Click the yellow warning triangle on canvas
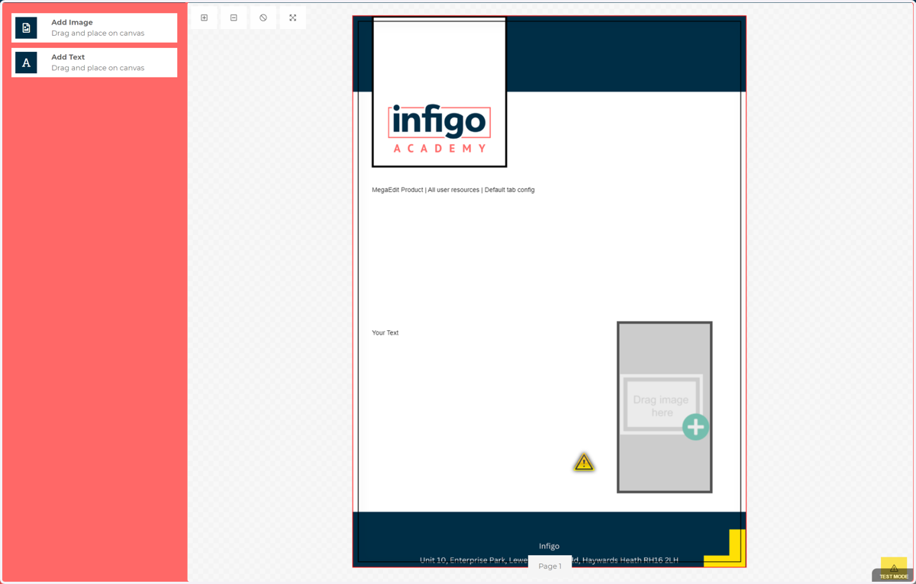 pyautogui.click(x=584, y=462)
